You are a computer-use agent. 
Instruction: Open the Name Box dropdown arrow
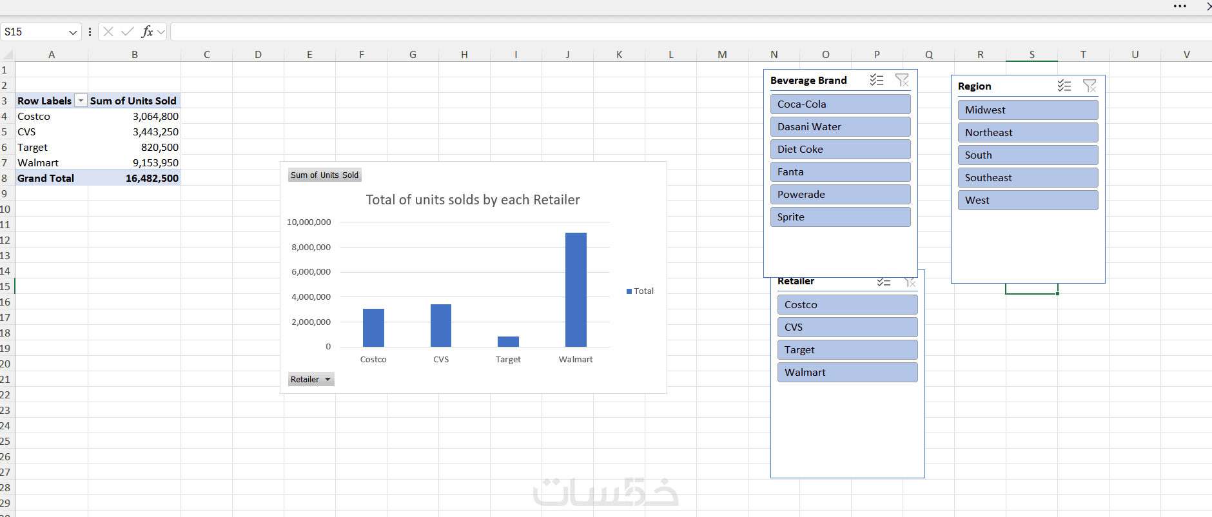[x=73, y=32]
